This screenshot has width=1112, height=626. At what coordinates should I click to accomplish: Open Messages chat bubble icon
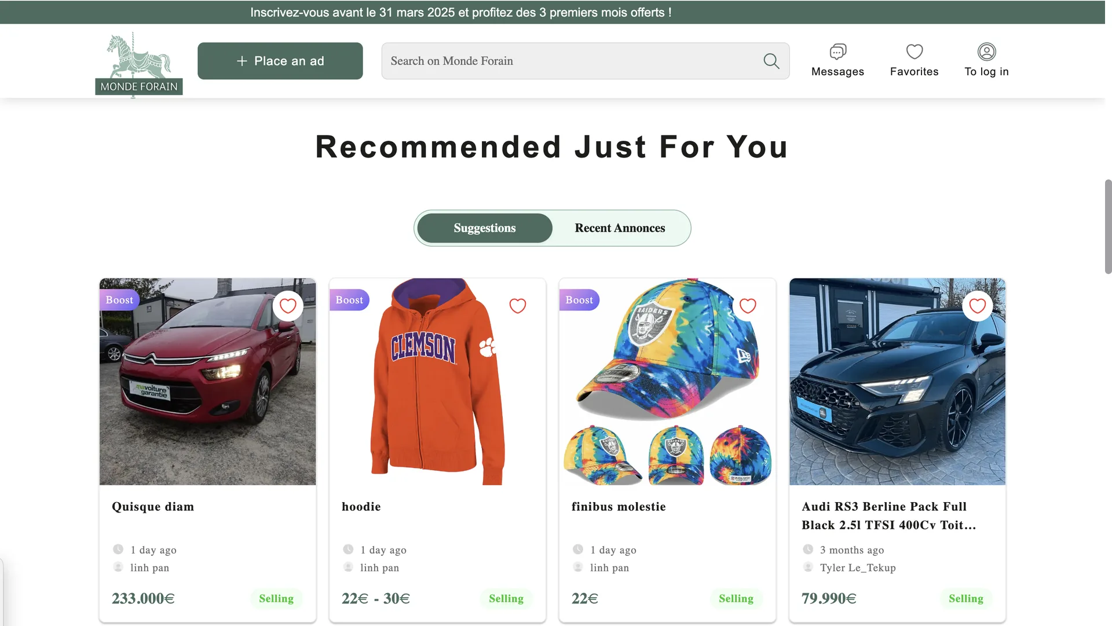click(837, 52)
